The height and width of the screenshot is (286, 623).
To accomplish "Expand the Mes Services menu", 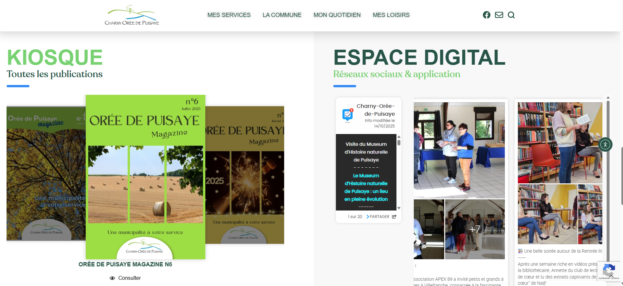I will click(229, 15).
